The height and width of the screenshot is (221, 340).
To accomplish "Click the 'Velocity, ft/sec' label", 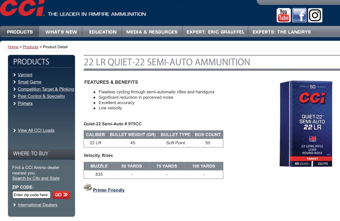I will coord(98,156).
